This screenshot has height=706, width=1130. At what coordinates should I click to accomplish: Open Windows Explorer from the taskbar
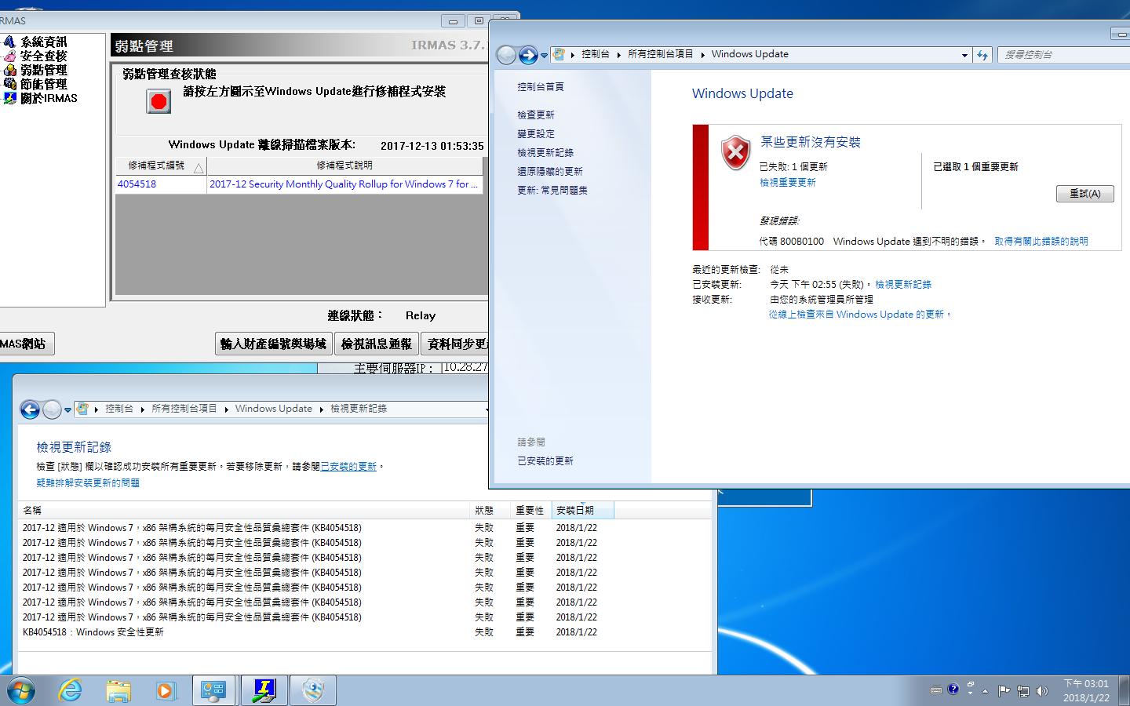click(118, 691)
